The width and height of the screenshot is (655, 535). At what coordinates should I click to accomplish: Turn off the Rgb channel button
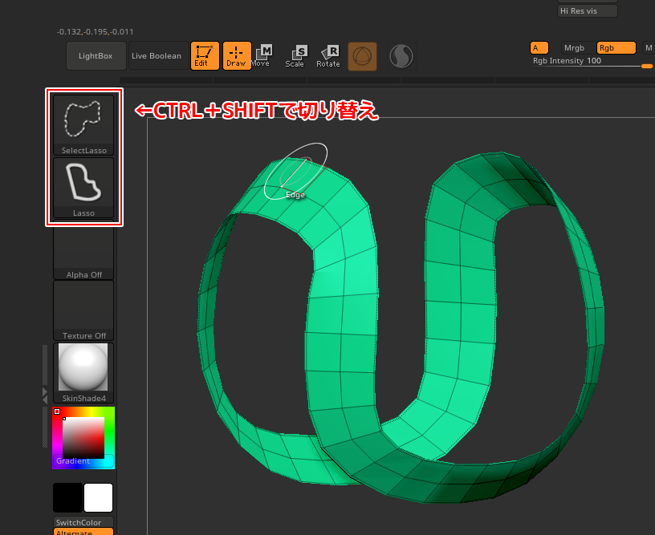616,48
